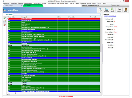
Task: Click the app icon in title bar
Action: pyautogui.click(x=4, y=1)
